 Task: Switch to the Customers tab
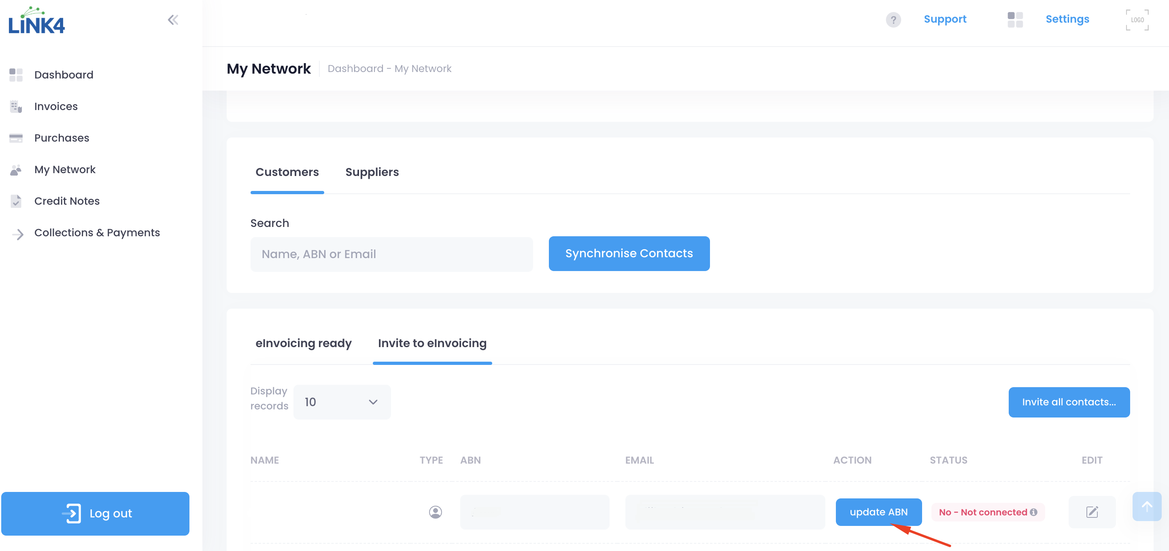tap(287, 172)
